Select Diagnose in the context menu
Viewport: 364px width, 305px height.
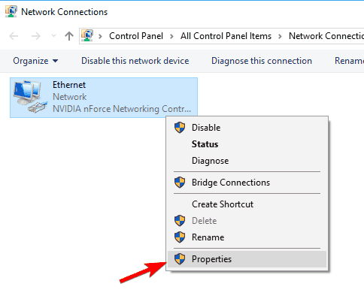210,161
